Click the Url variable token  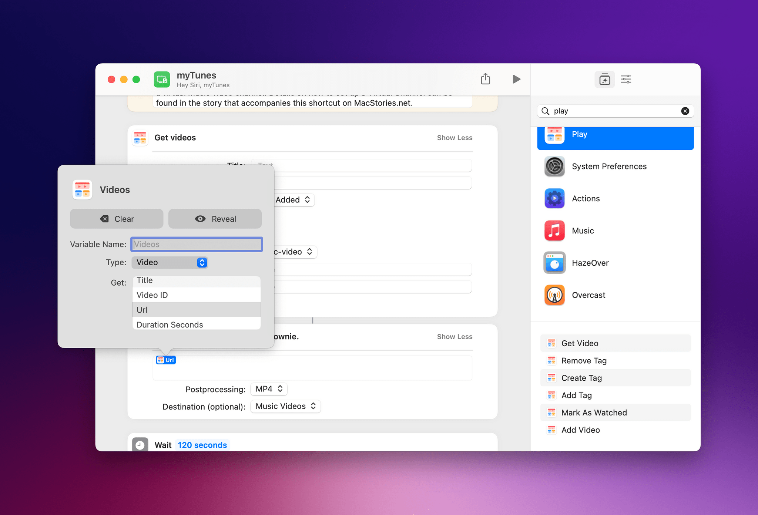coord(166,360)
